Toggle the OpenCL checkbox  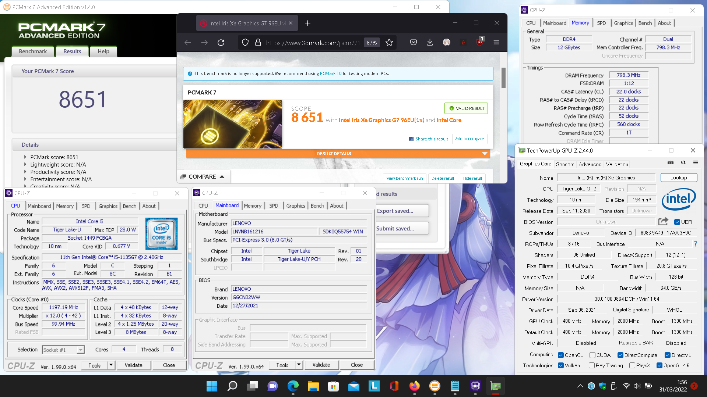[561, 355]
